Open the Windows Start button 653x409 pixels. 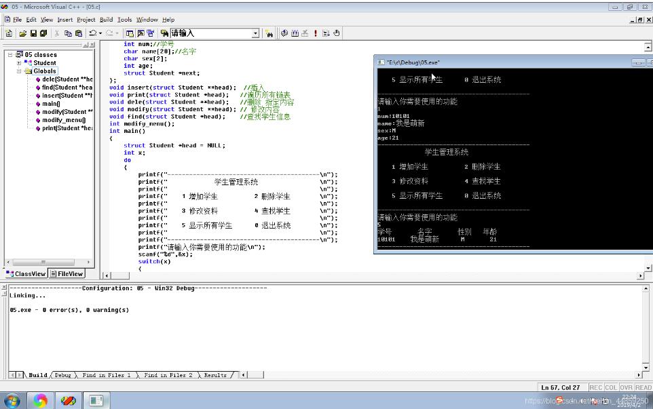pos(12,400)
